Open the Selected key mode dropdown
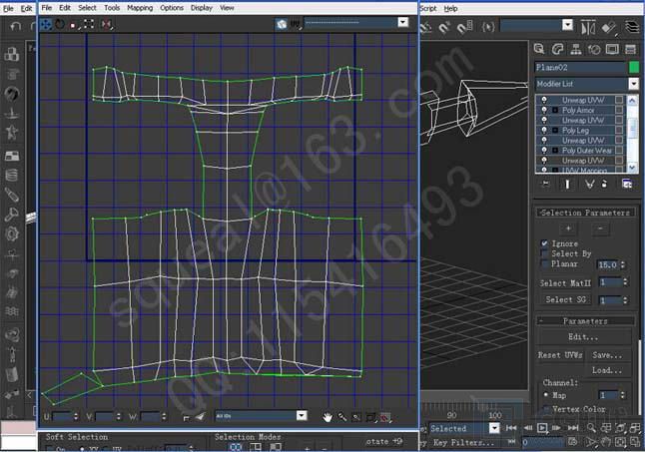This screenshot has height=452, width=645. [x=494, y=428]
